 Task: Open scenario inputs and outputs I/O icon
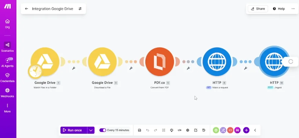[x=180, y=130]
